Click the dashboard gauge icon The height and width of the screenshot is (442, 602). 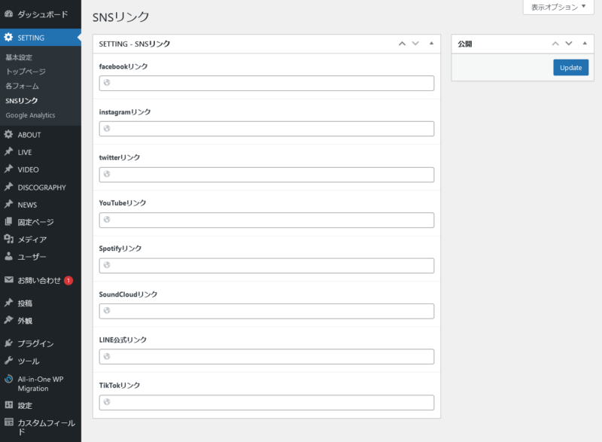pos(9,14)
